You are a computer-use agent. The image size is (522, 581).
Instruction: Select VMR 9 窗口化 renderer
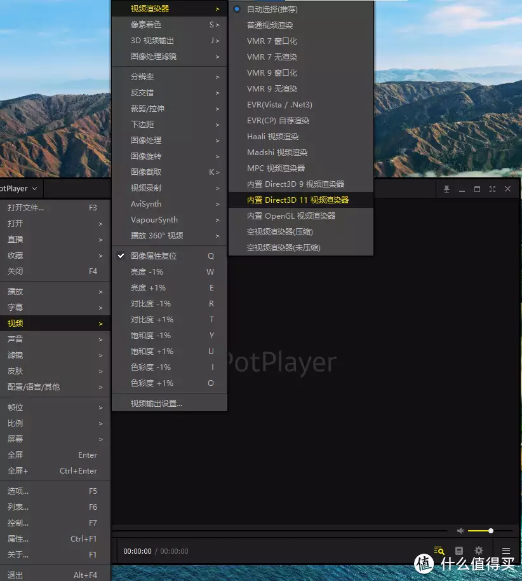(x=301, y=73)
